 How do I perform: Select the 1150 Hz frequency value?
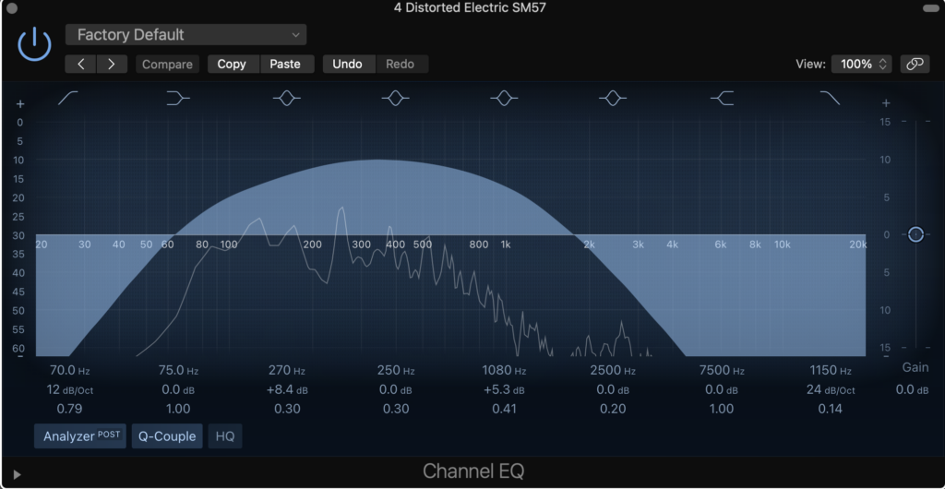click(831, 370)
